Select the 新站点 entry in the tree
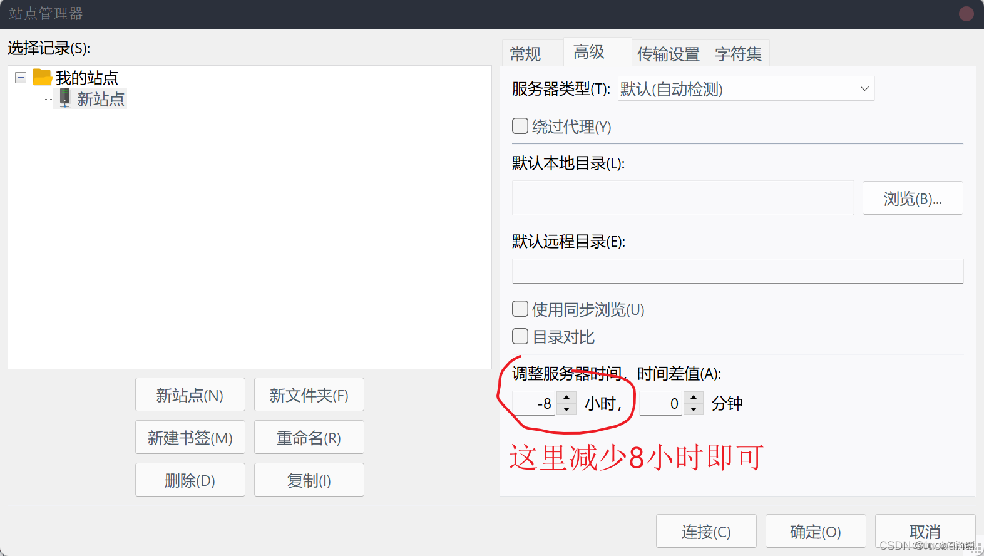Viewport: 984px width, 556px height. tap(101, 99)
